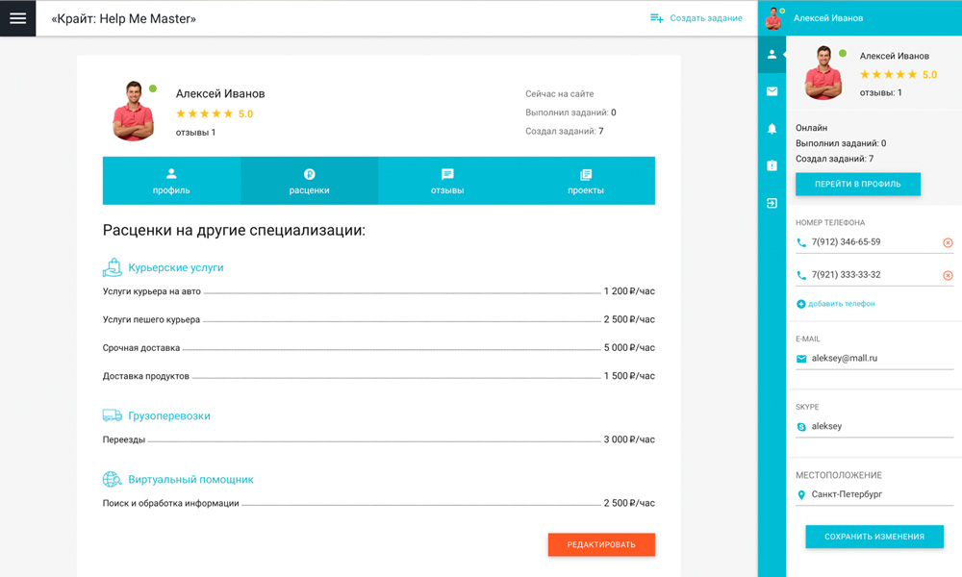The image size is (962, 577).
Task: Click the user profile sidebar icon
Action: tap(772, 55)
